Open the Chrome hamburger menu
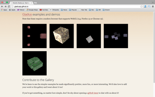This screenshot has width=155, height=97. tap(153, 6)
